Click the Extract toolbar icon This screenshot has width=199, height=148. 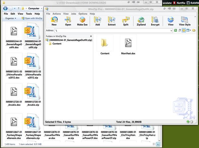(112, 21)
